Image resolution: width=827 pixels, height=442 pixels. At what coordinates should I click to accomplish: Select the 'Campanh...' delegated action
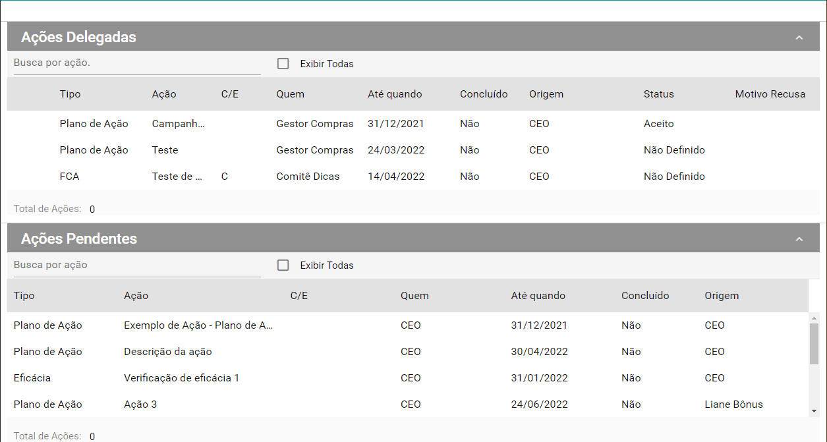pos(179,124)
